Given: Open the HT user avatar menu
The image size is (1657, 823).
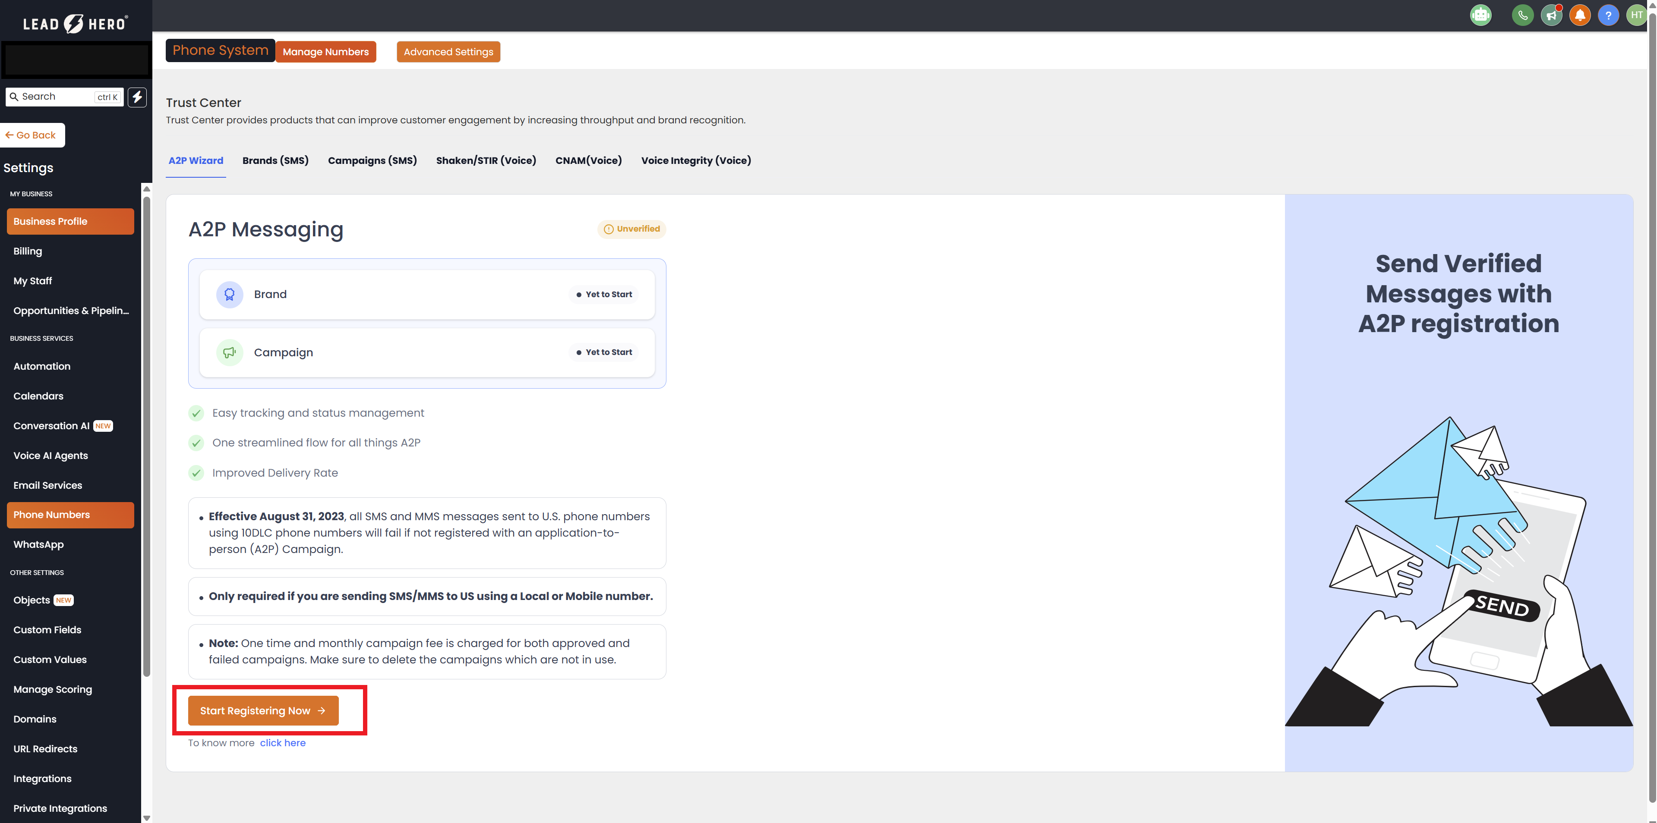Looking at the screenshot, I should coord(1636,15).
